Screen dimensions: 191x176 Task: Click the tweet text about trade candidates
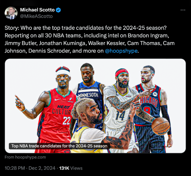89,39
